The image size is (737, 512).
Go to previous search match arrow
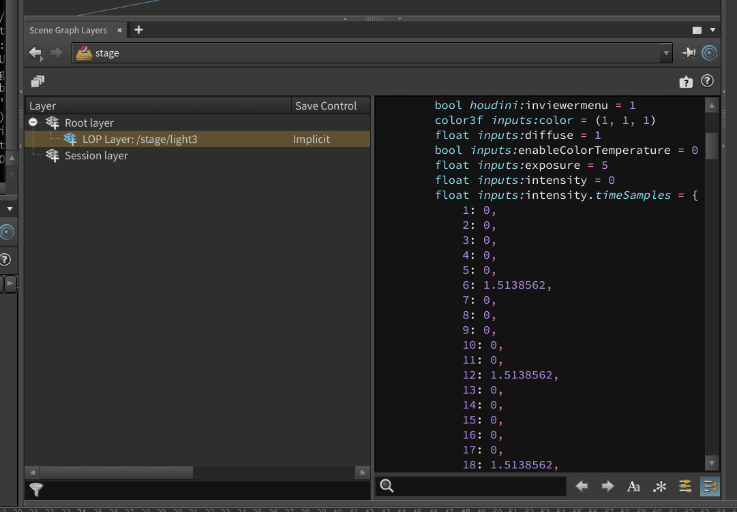582,486
